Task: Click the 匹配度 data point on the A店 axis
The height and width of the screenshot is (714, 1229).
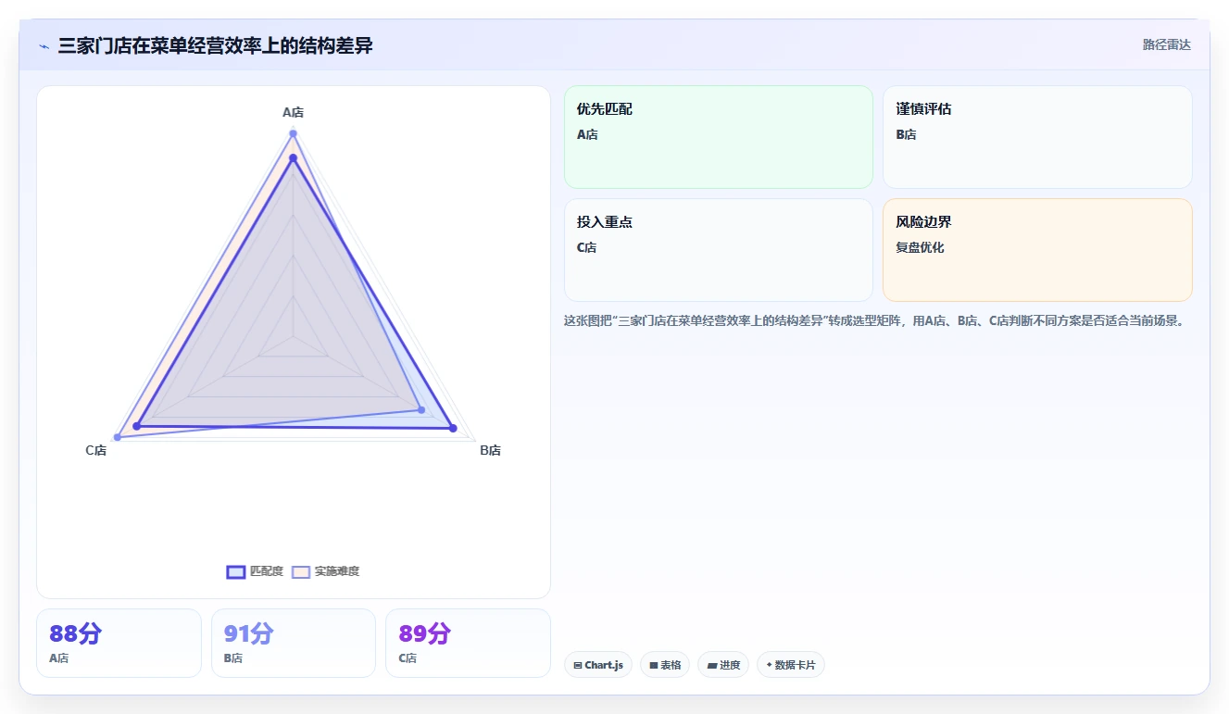Action: pyautogui.click(x=293, y=158)
